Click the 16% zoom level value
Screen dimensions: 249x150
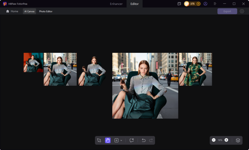220,140
